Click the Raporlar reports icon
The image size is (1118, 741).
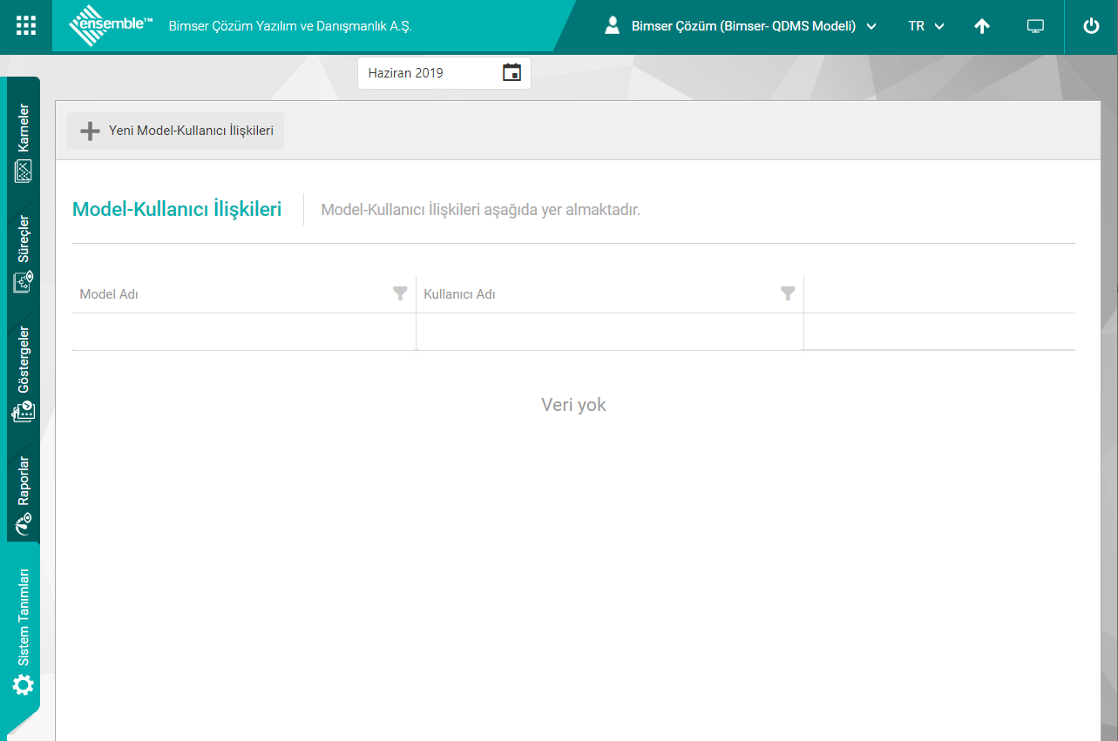point(24,523)
